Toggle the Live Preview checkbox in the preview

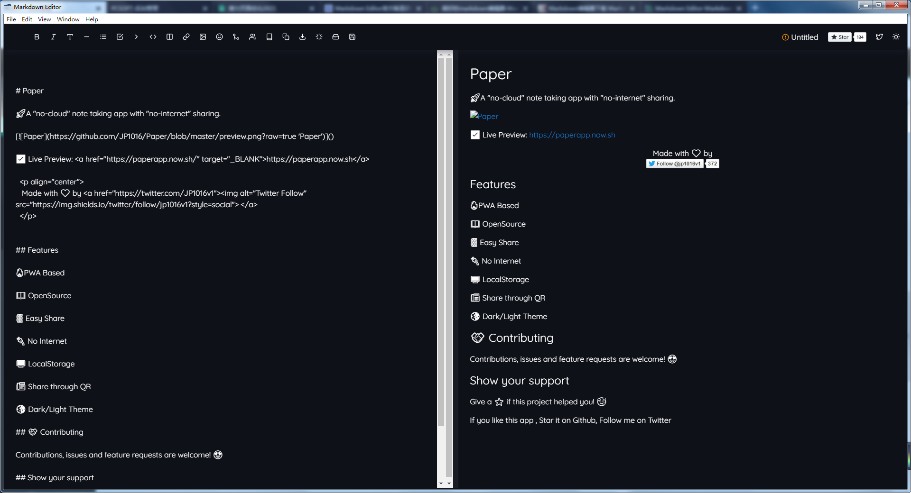(475, 135)
